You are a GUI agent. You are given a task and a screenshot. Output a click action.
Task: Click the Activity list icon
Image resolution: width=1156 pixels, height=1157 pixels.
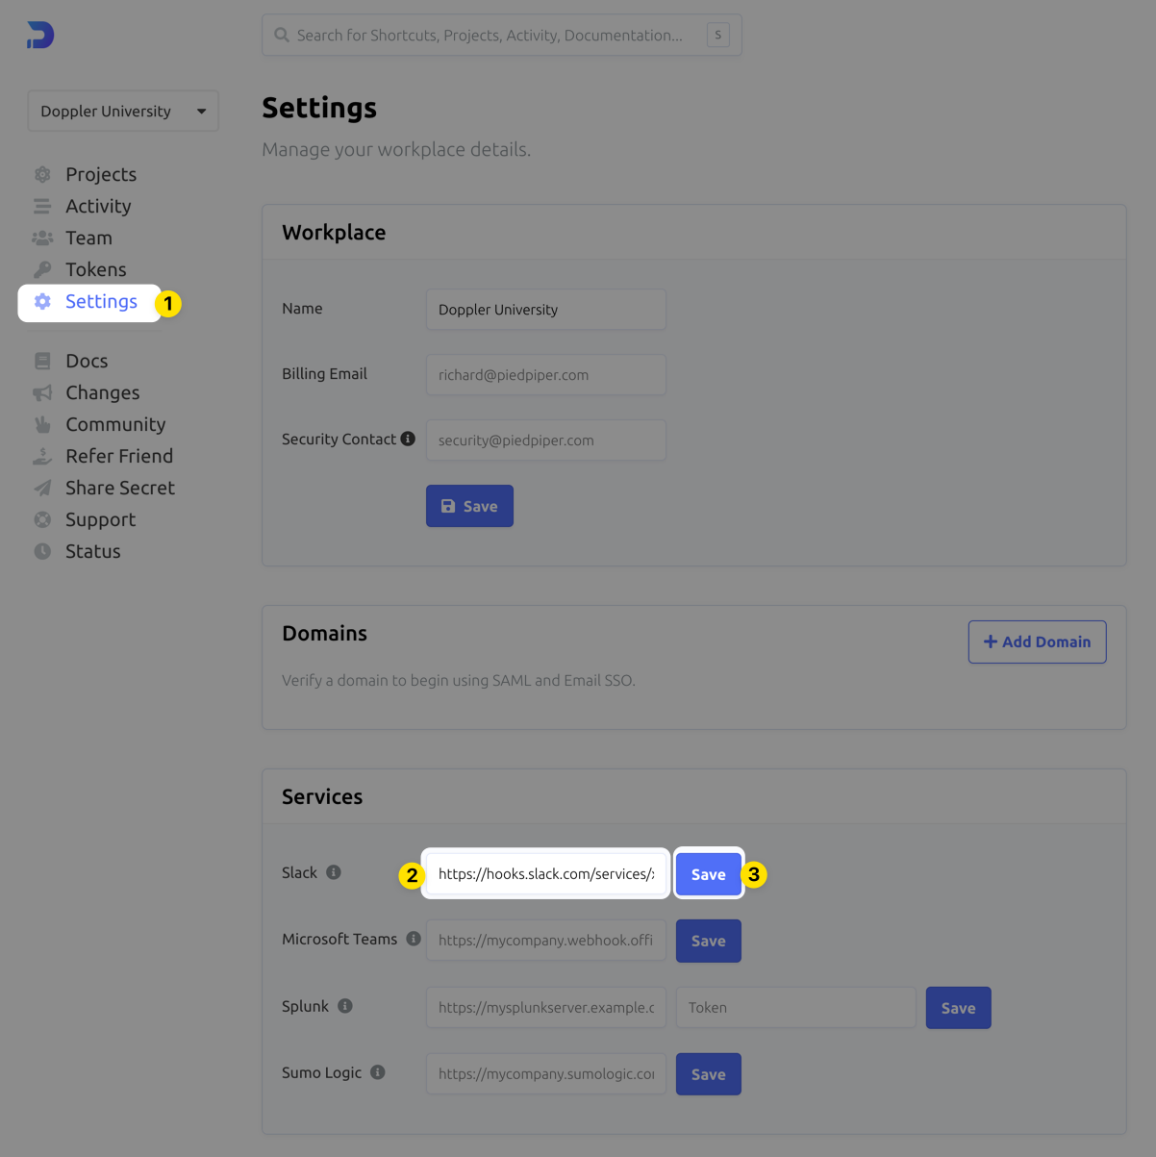point(42,206)
